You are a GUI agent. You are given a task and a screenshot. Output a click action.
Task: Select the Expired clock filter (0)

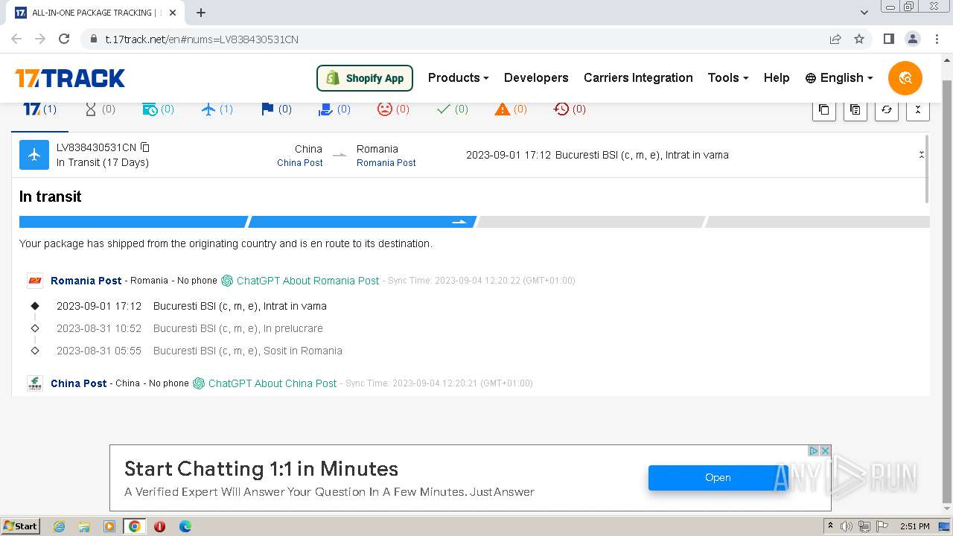[x=570, y=109]
